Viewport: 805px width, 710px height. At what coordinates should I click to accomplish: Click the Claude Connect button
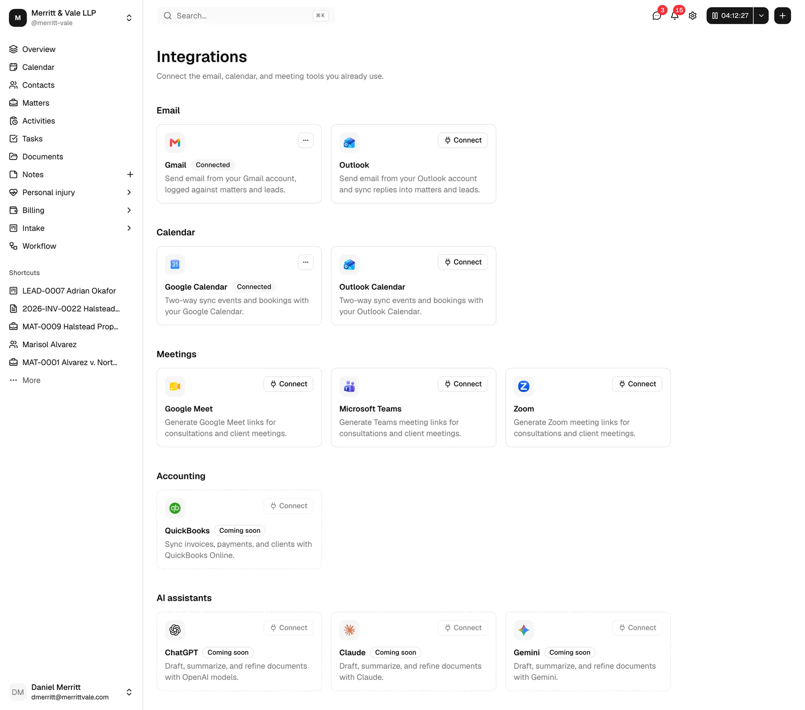(x=463, y=627)
